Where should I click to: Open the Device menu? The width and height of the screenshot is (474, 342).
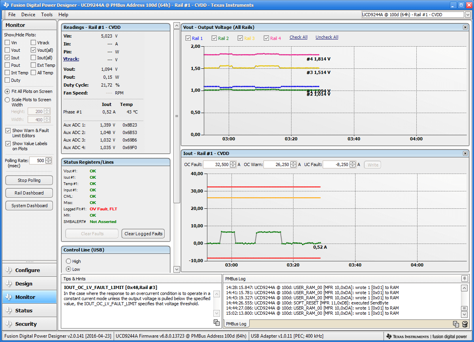[x=28, y=15]
